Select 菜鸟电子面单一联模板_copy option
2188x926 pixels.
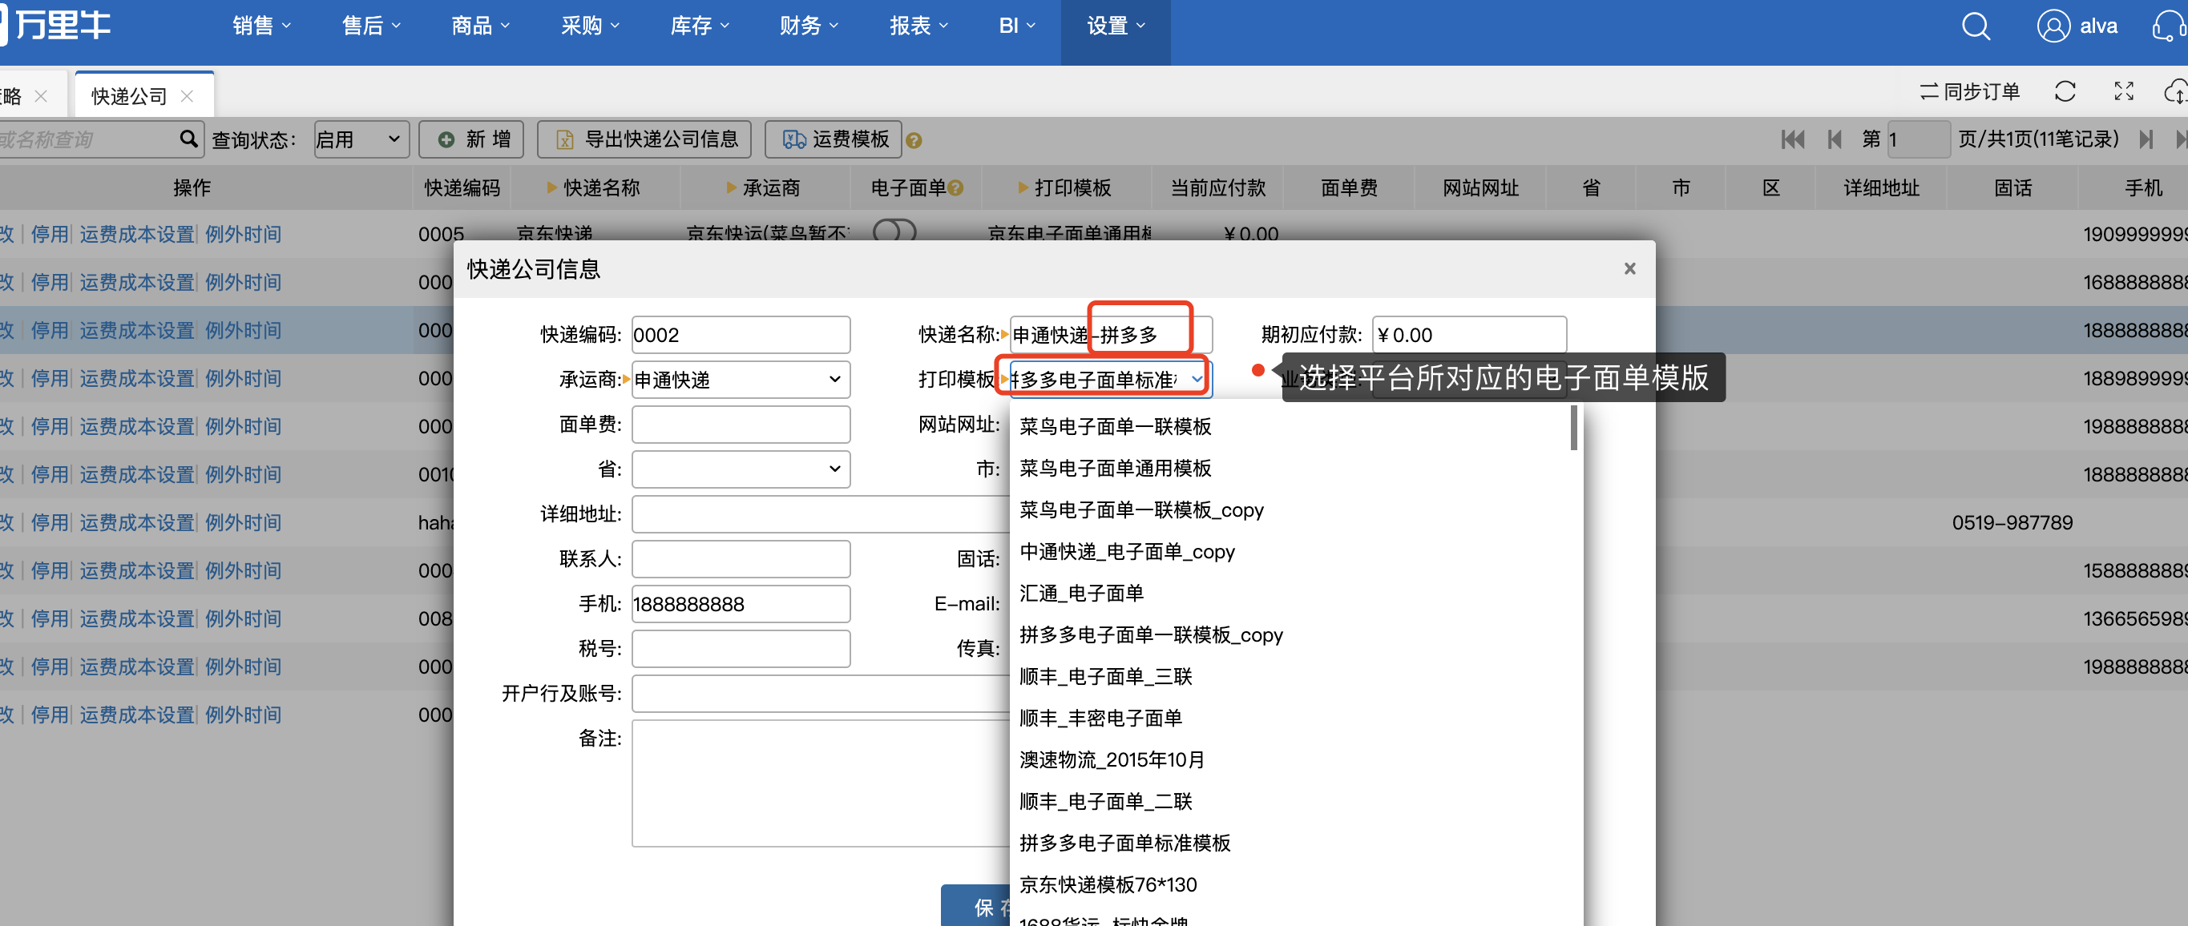coord(1141,510)
